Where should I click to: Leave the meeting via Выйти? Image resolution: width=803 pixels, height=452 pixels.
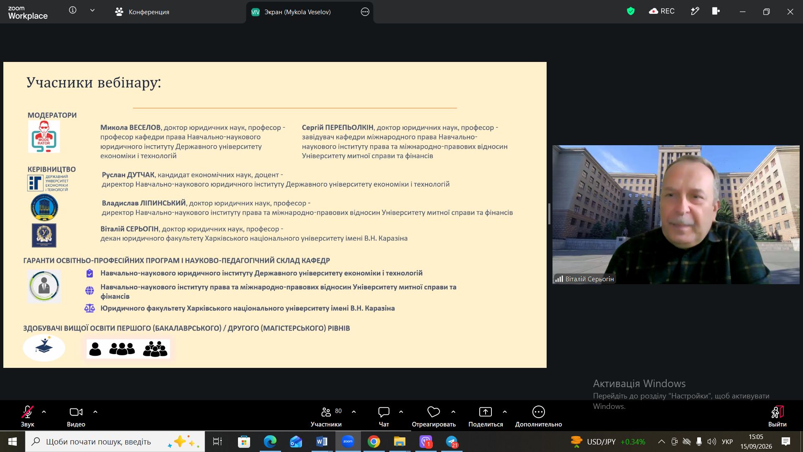(777, 416)
